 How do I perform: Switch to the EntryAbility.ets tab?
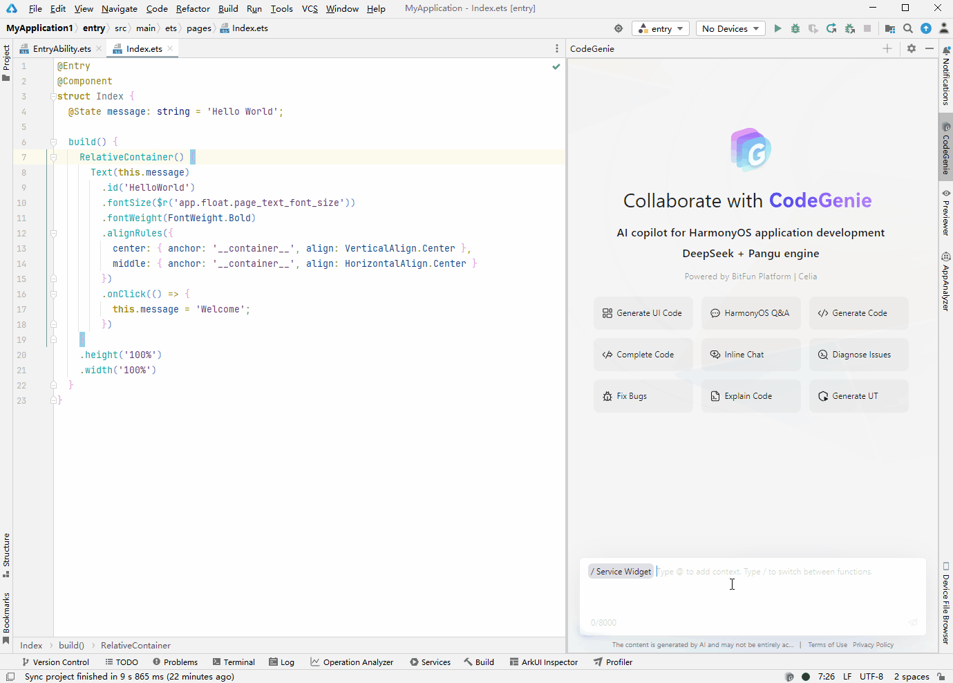(61, 48)
